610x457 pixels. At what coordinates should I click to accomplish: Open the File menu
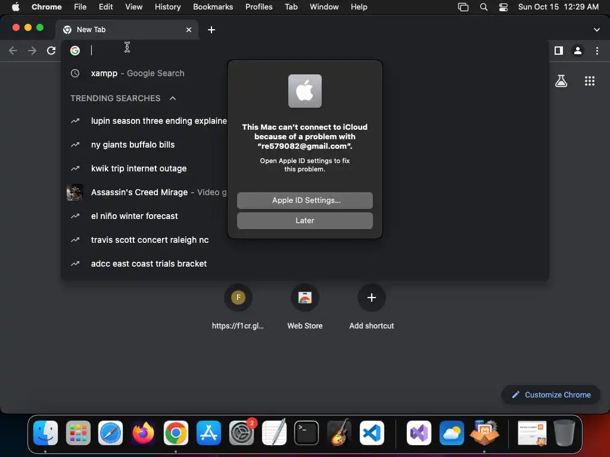tap(80, 7)
